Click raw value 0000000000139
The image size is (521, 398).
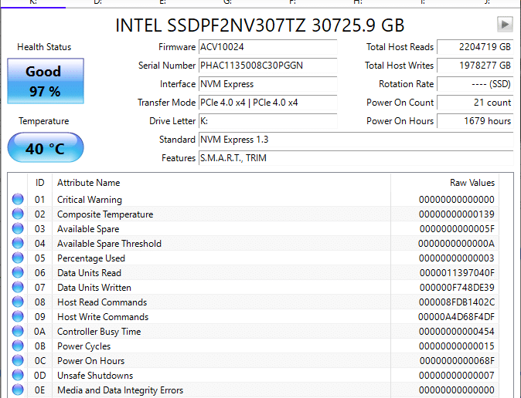pos(457,214)
